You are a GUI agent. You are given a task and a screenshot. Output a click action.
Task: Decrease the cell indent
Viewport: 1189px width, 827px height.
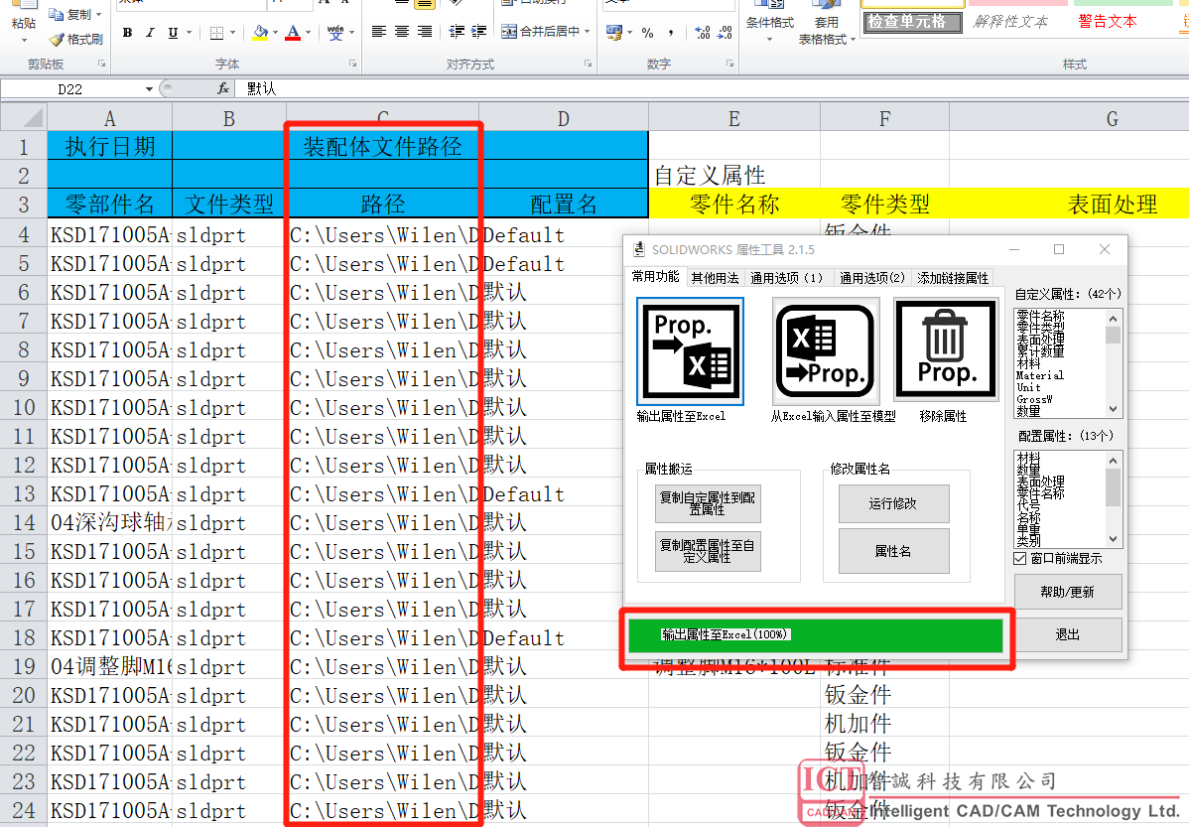pos(456,31)
